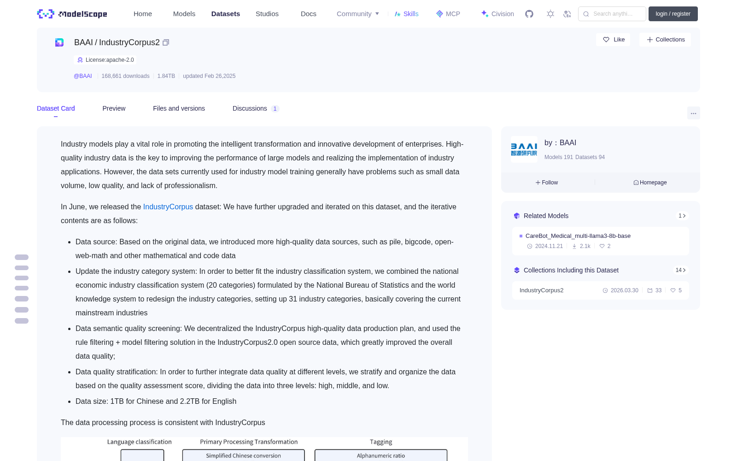Open CareBot_Medical_multi-llama3-8b-base model link

point(578,236)
